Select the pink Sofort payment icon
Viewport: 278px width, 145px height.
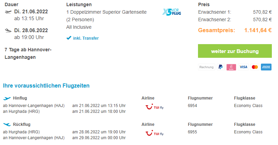coord(231,67)
